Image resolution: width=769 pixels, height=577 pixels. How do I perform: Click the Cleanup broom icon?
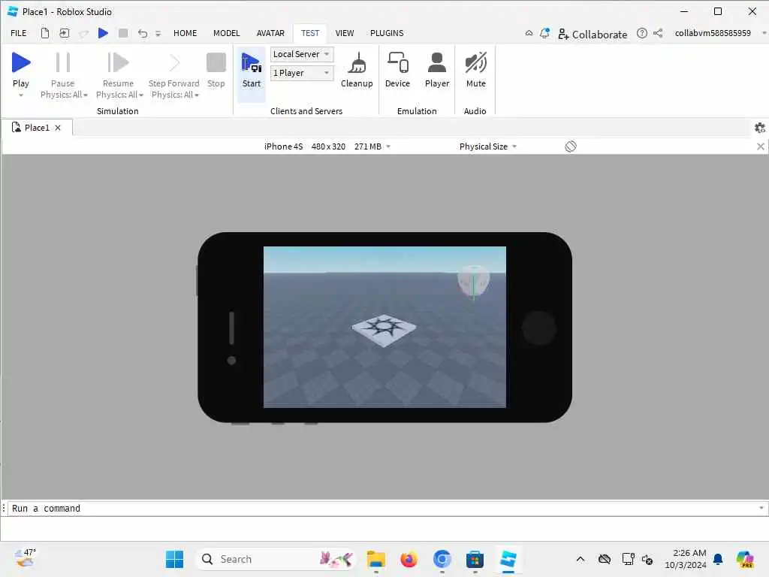tap(357, 63)
